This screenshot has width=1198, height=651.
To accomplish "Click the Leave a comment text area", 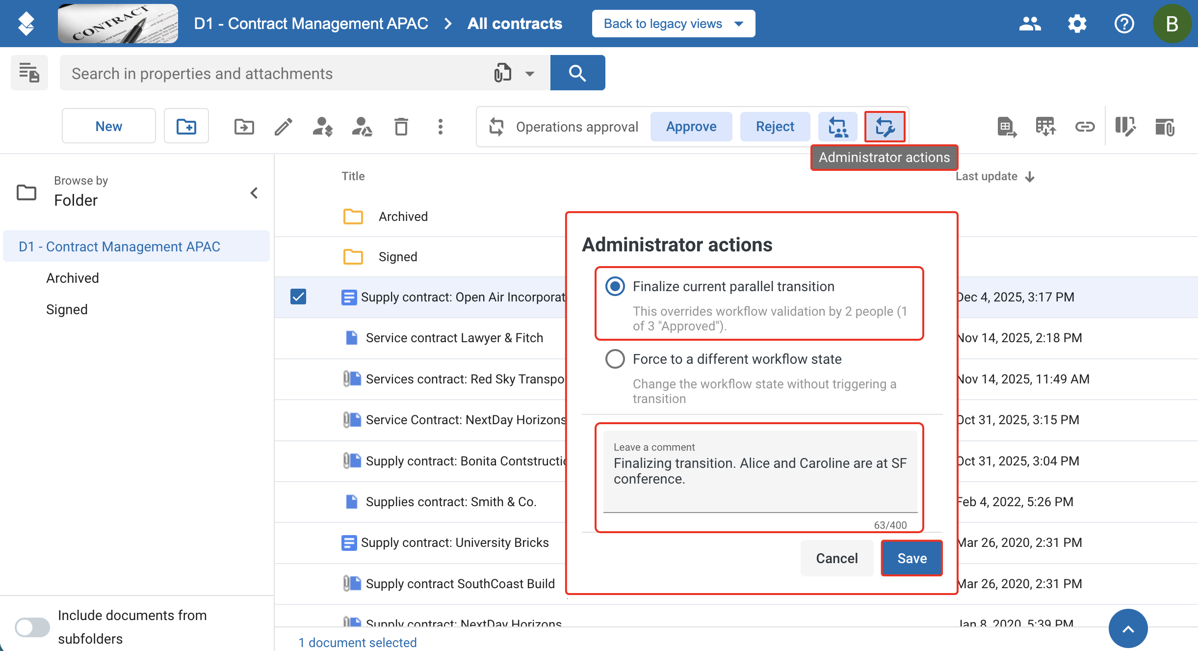I will pyautogui.click(x=760, y=471).
